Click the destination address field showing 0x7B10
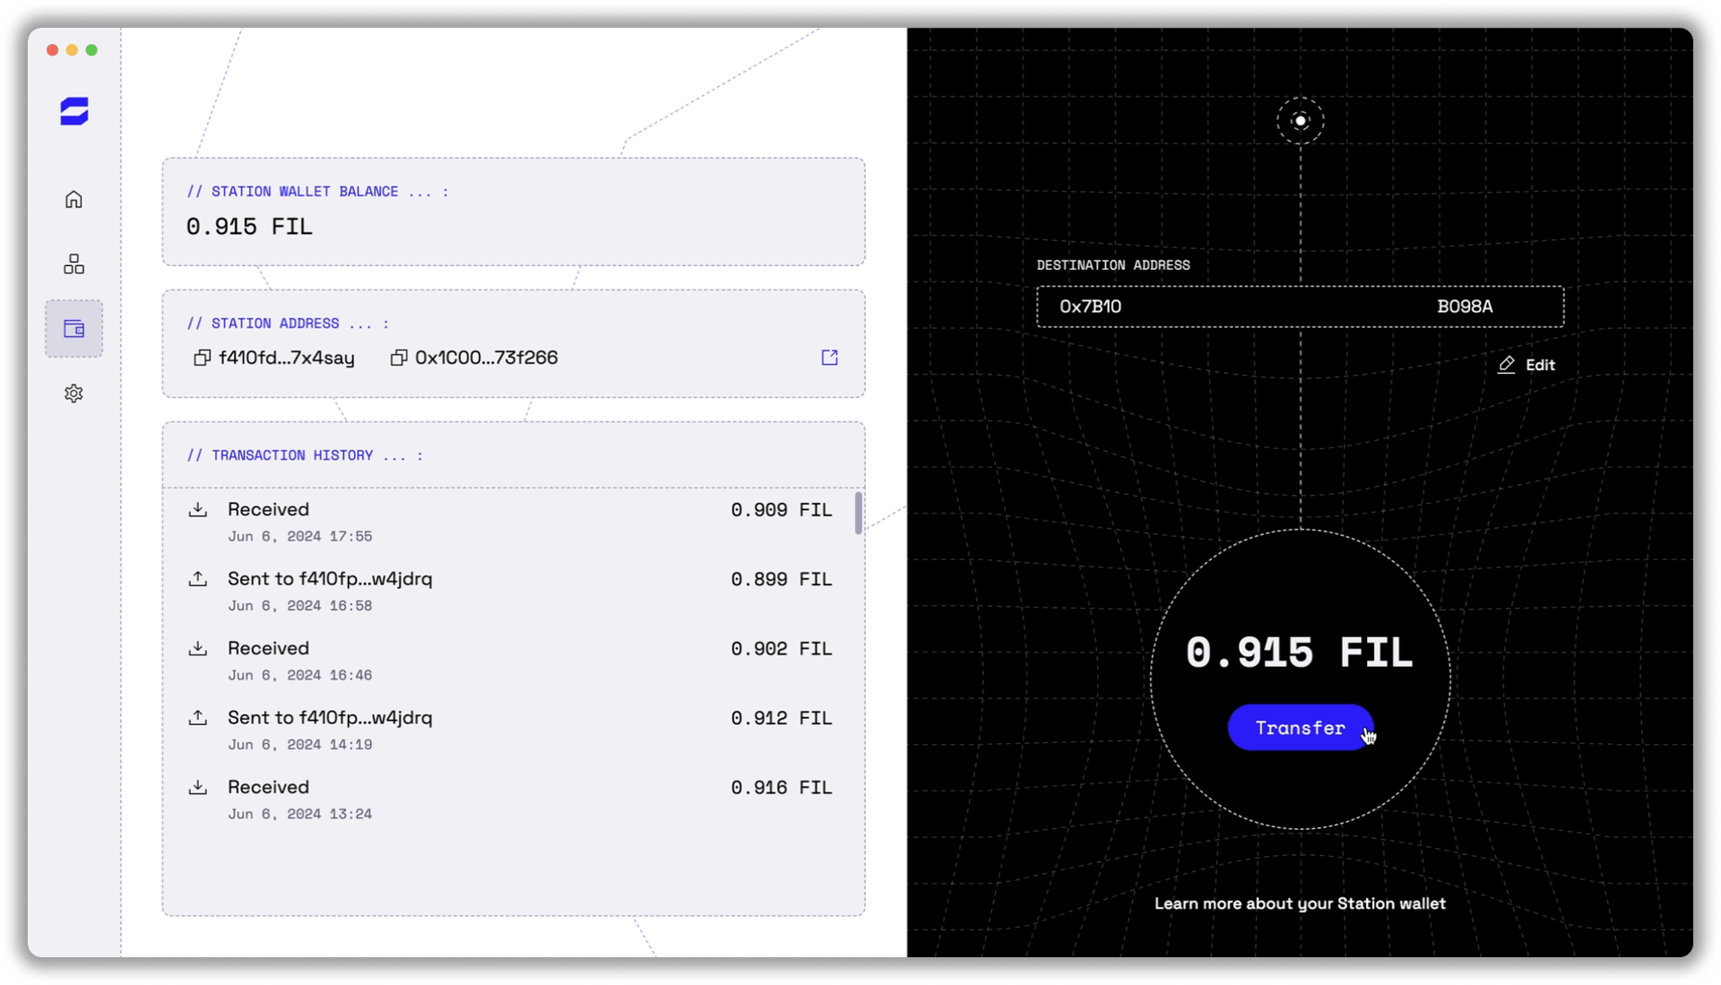 tap(1300, 306)
